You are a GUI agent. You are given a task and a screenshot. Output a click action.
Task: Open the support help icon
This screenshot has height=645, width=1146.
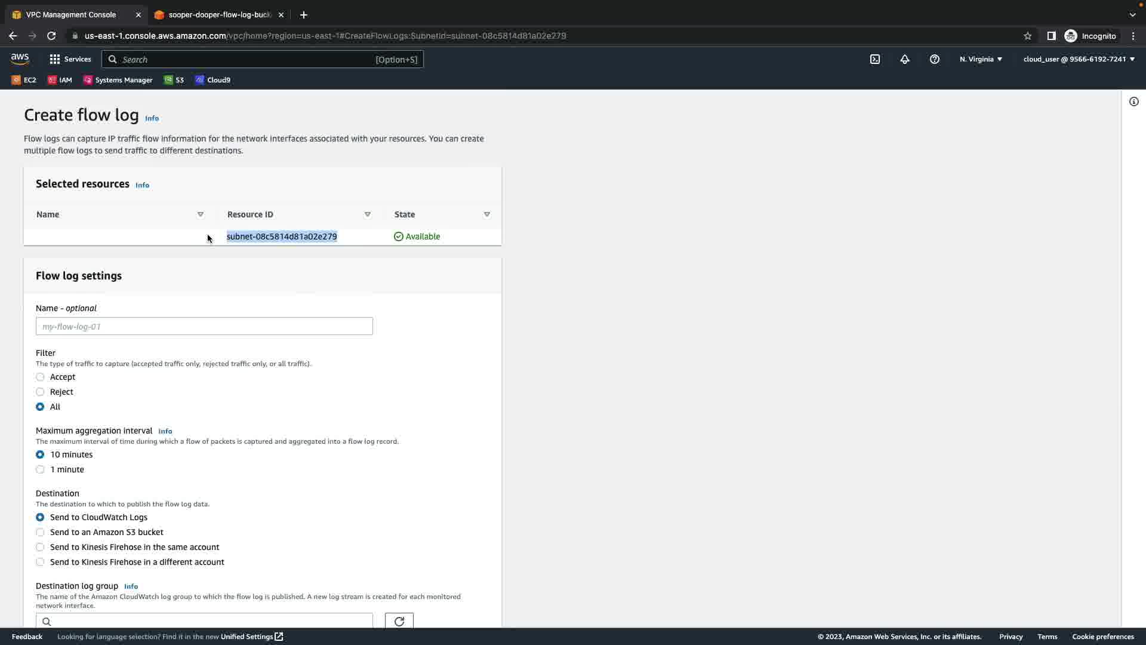934,59
